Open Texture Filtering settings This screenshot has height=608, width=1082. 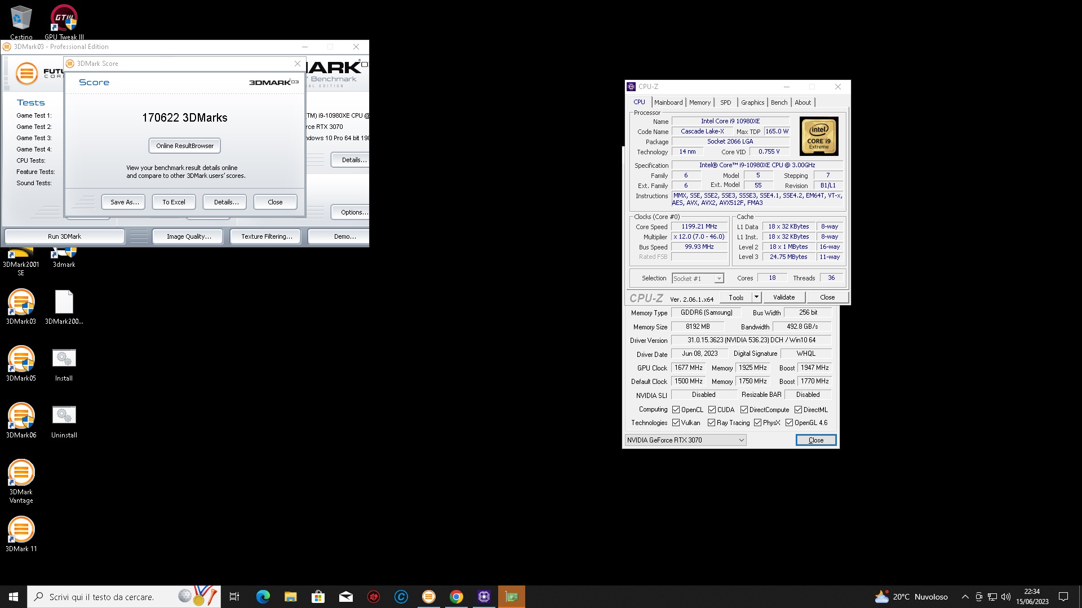267,236
